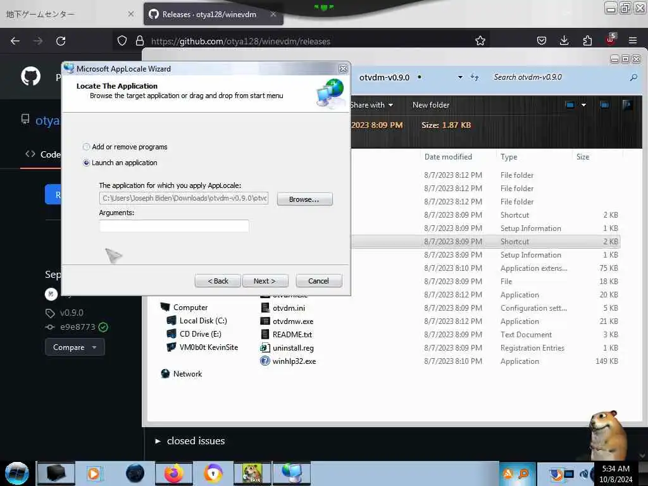Click the Explorer search magnifier icon

(633, 77)
